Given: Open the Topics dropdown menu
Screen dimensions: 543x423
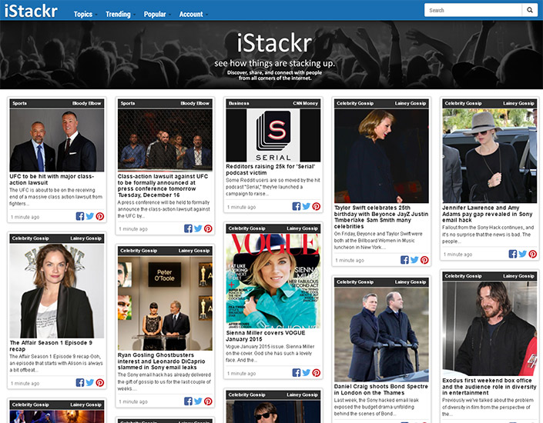Looking at the screenshot, I should click(x=85, y=14).
